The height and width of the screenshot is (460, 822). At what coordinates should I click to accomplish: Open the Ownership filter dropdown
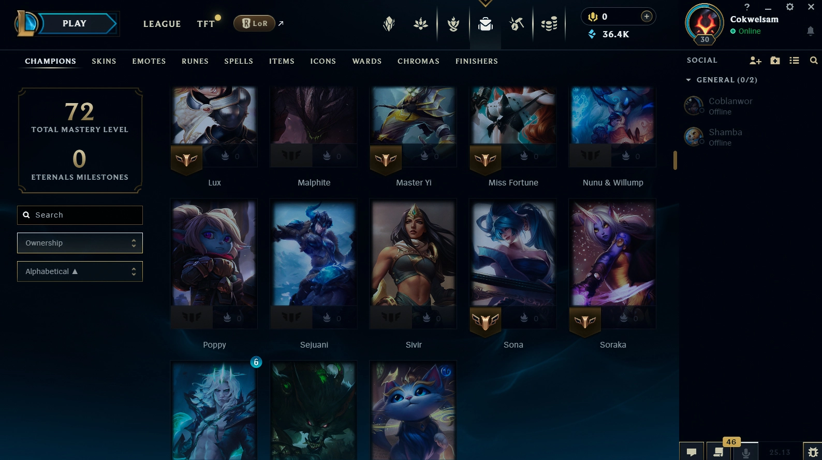coord(80,243)
